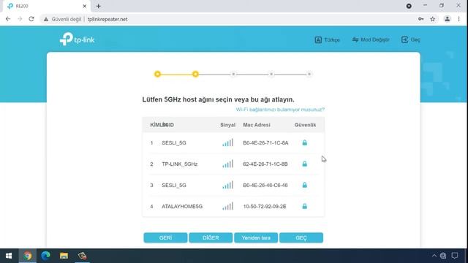Open File Explorer from taskbar

pyautogui.click(x=64, y=256)
